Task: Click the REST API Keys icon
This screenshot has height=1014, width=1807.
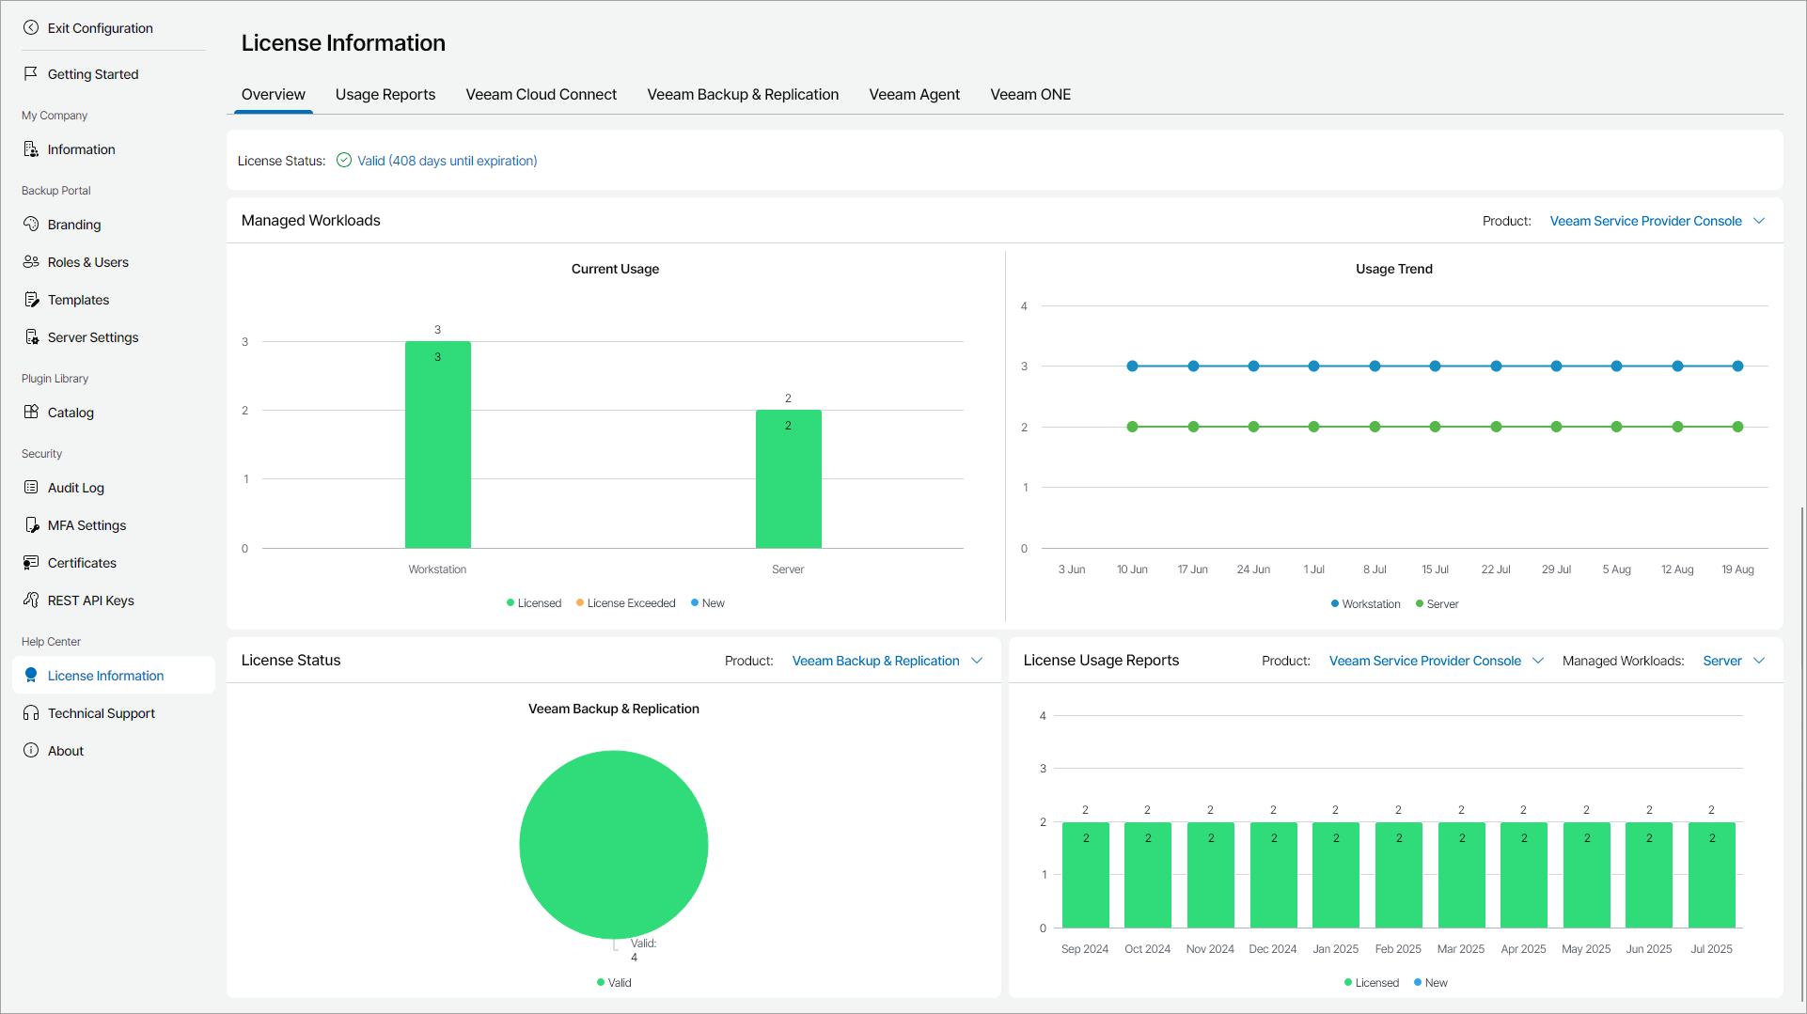Action: [31, 601]
